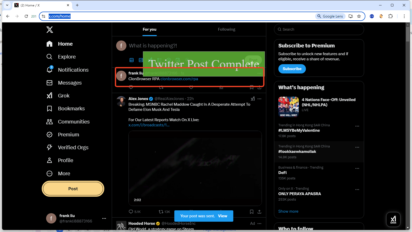Add a GIF to the new post
Viewport: 412px width, 232px height.
pos(141,60)
